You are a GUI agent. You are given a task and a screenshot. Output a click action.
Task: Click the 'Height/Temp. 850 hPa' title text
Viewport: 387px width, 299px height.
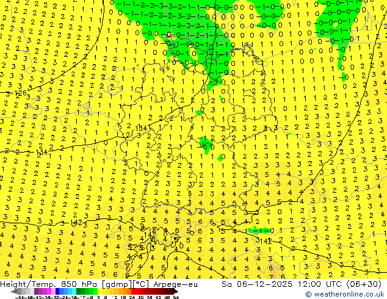[48, 284]
